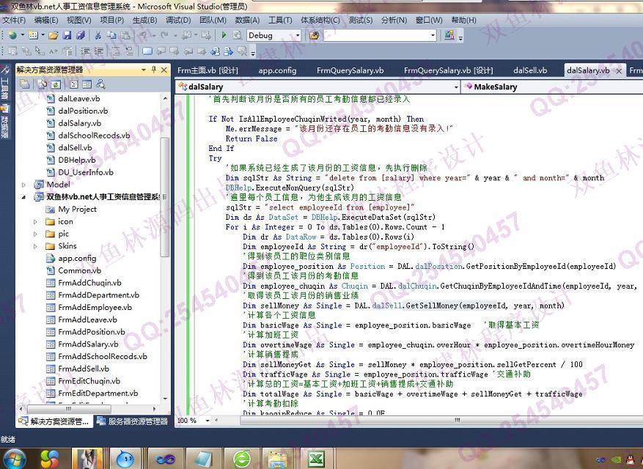Select the 解决方案资源管理器 bottom panel tab
643x469 pixels.
[54, 421]
